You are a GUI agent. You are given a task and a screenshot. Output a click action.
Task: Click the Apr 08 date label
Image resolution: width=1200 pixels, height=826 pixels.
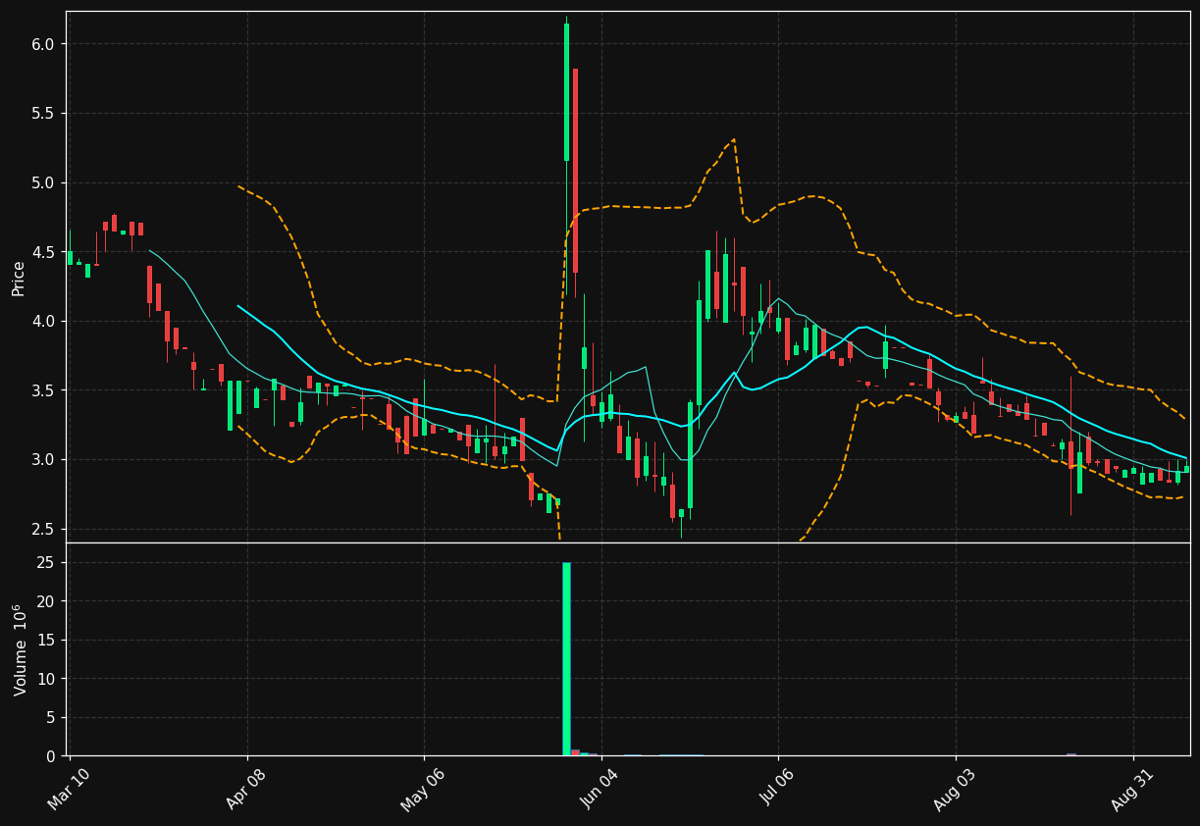(247, 788)
